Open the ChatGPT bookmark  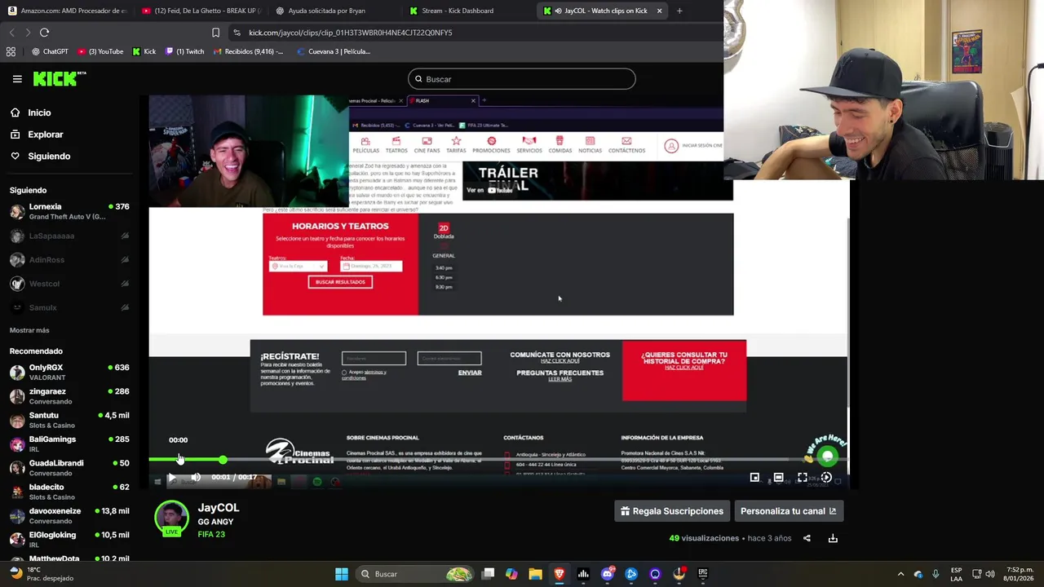coord(50,51)
